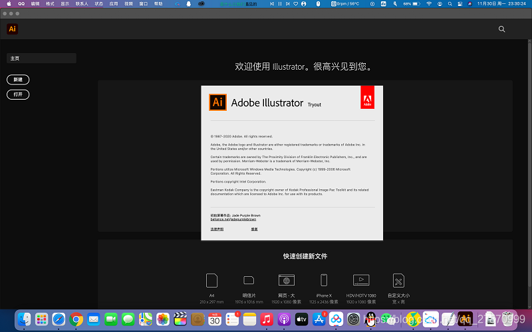Open Final Cut Pro from the Dock

pos(180,319)
